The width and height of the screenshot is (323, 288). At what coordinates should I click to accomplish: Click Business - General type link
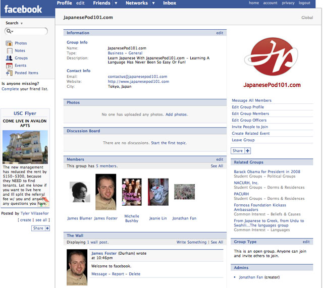(x=125, y=53)
